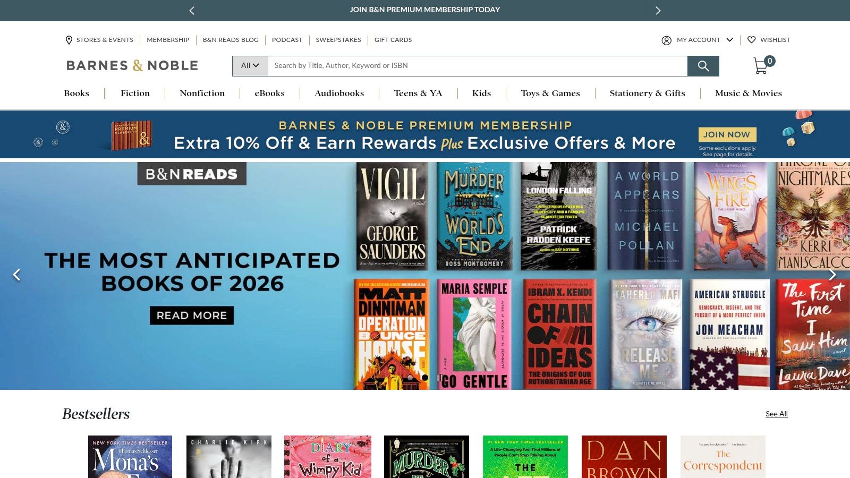Open the Fiction navigation menu

pos(135,93)
